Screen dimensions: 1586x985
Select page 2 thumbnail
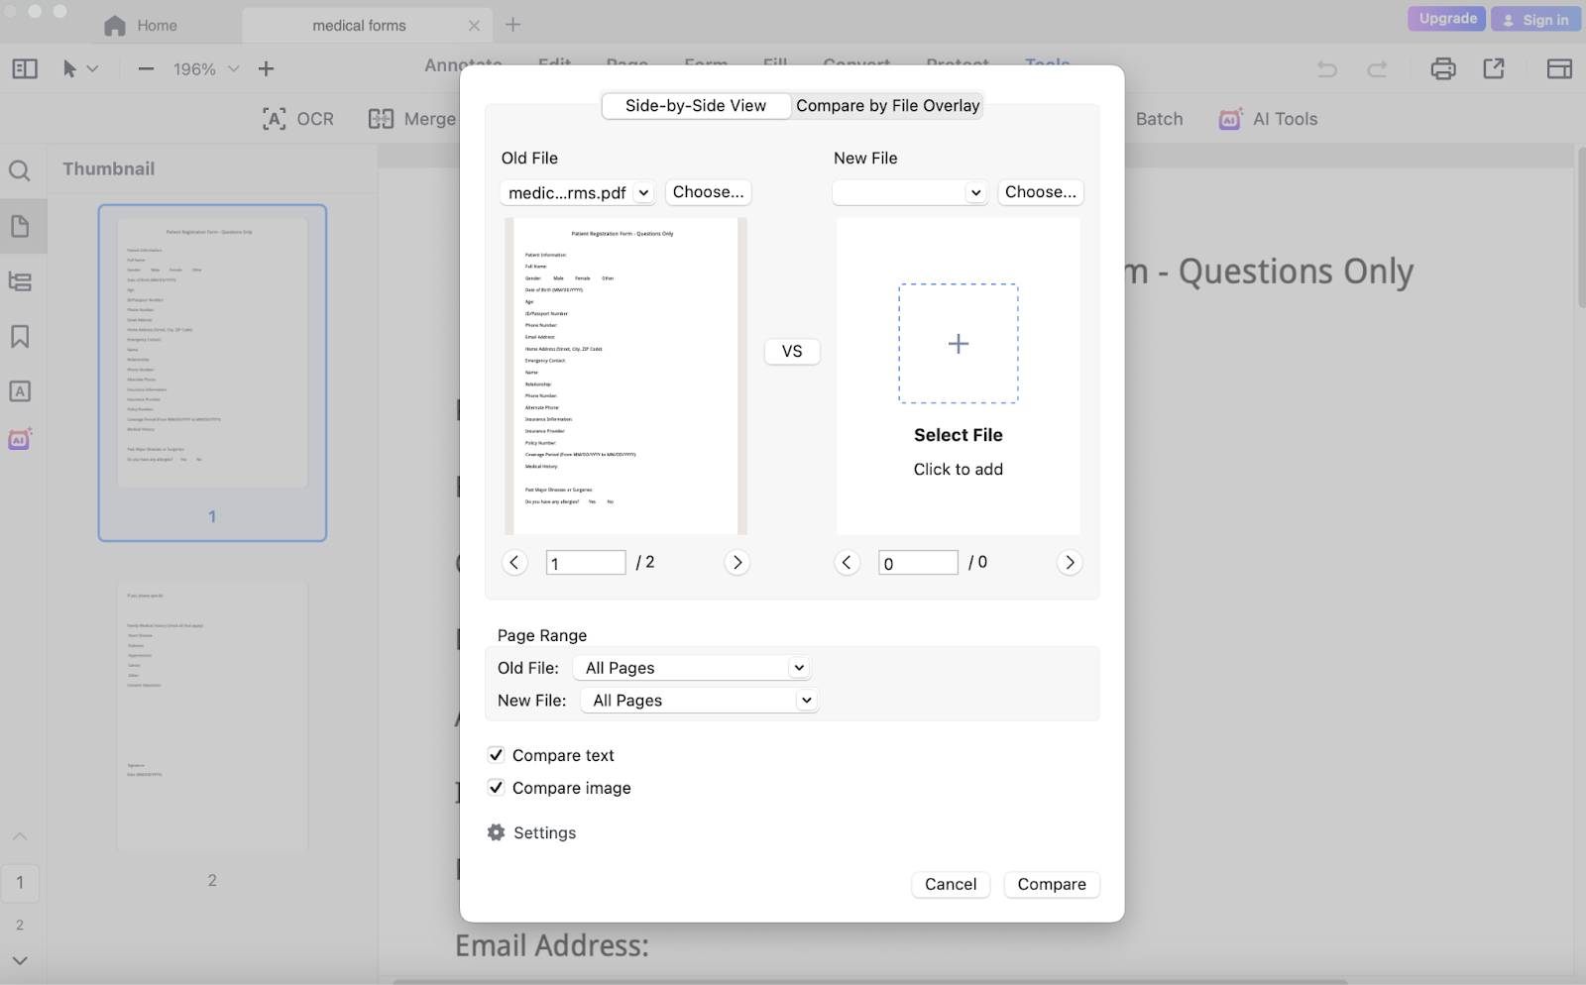click(x=212, y=716)
